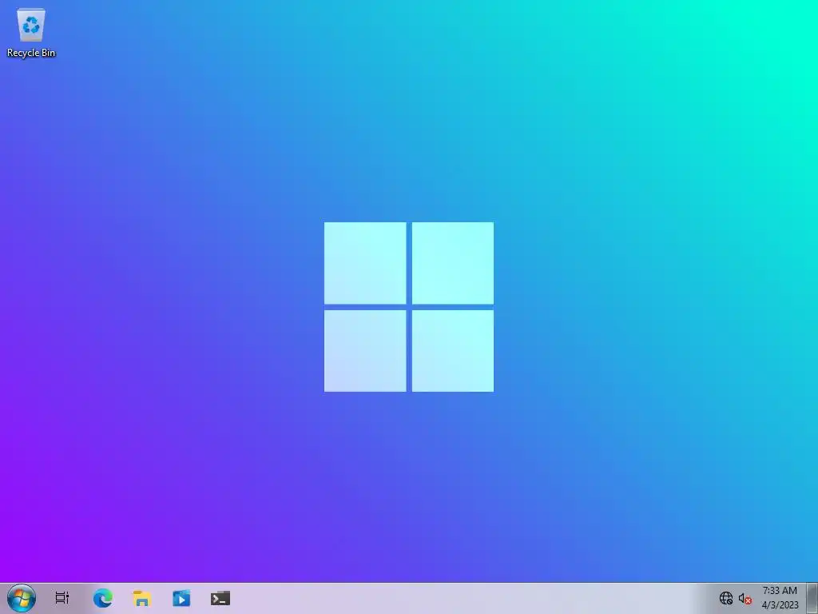Open Task View from the taskbar
Screen dimensions: 818x614
tap(62, 598)
